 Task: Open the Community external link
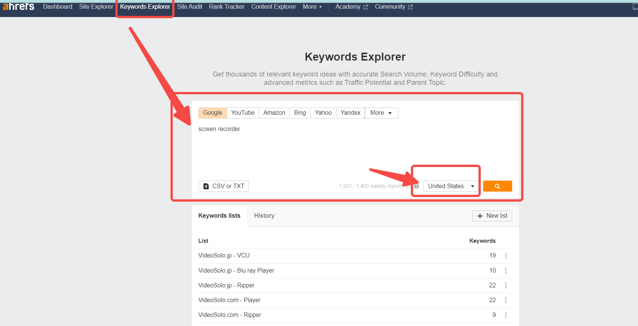coord(394,7)
